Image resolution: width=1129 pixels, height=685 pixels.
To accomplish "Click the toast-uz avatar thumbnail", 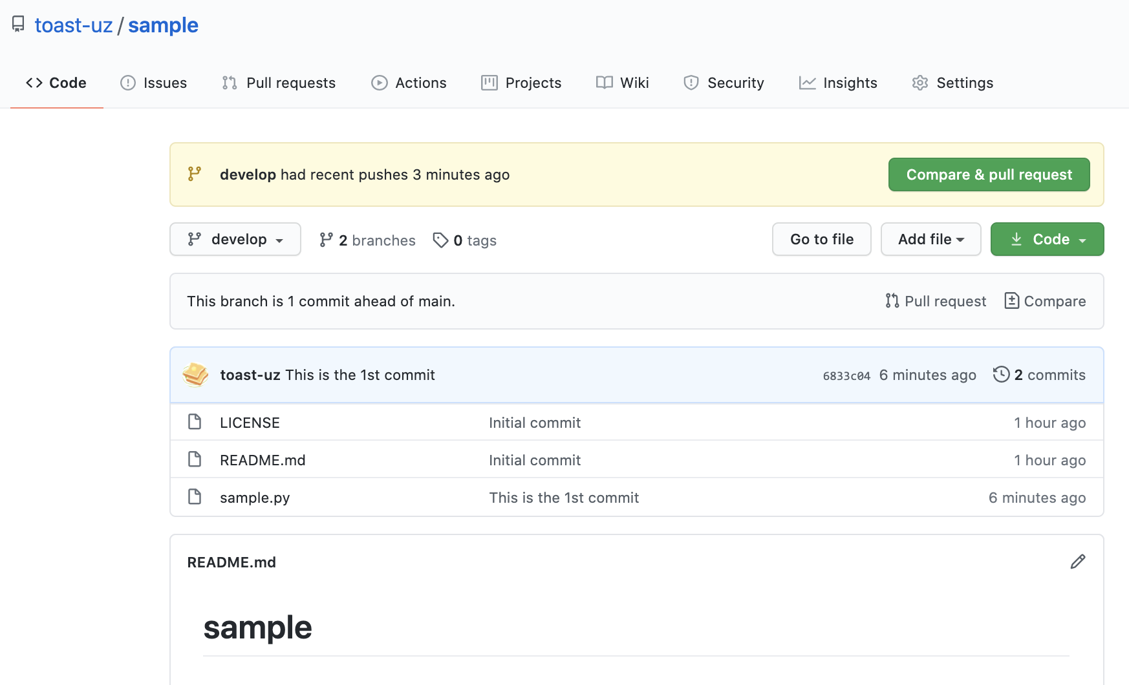I will click(195, 375).
